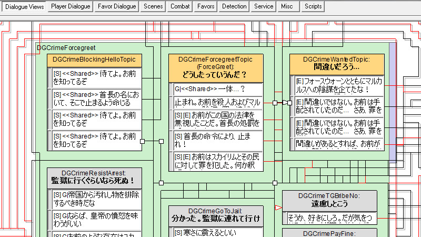The image size is (421, 237).
Task: Open the Player Dialogue tab
Action: coord(71,6)
